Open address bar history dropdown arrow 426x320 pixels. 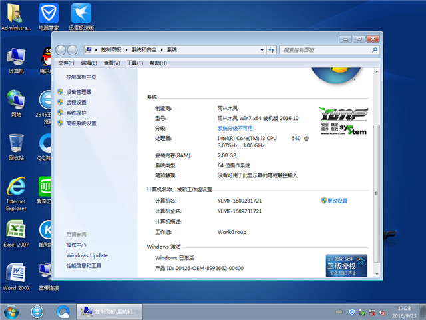(x=262, y=50)
